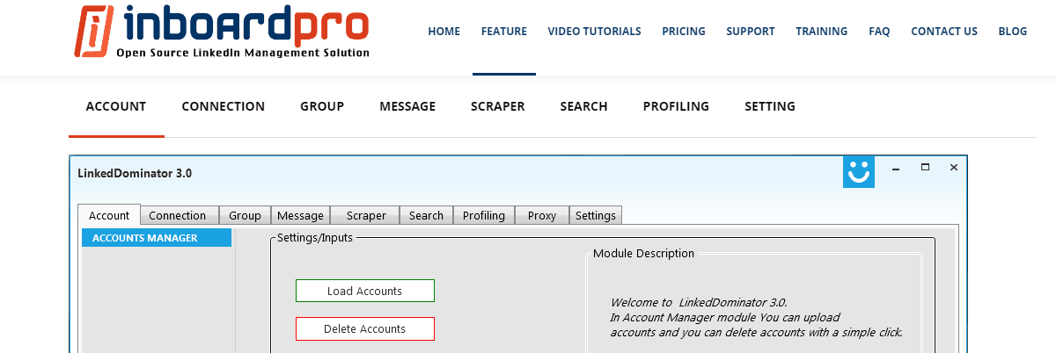This screenshot has width=1056, height=353.
Task: Select Connection tab in LinkedDominator window
Action: 178,215
